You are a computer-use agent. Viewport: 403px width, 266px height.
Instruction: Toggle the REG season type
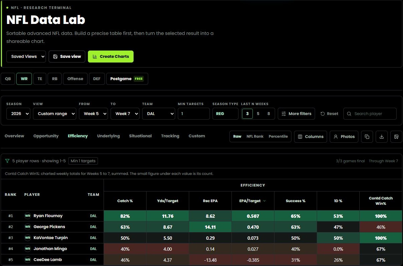click(x=225, y=114)
